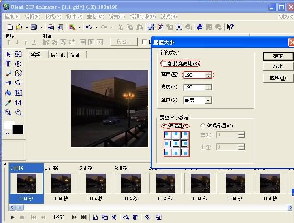Click the Play animation button

13,217
